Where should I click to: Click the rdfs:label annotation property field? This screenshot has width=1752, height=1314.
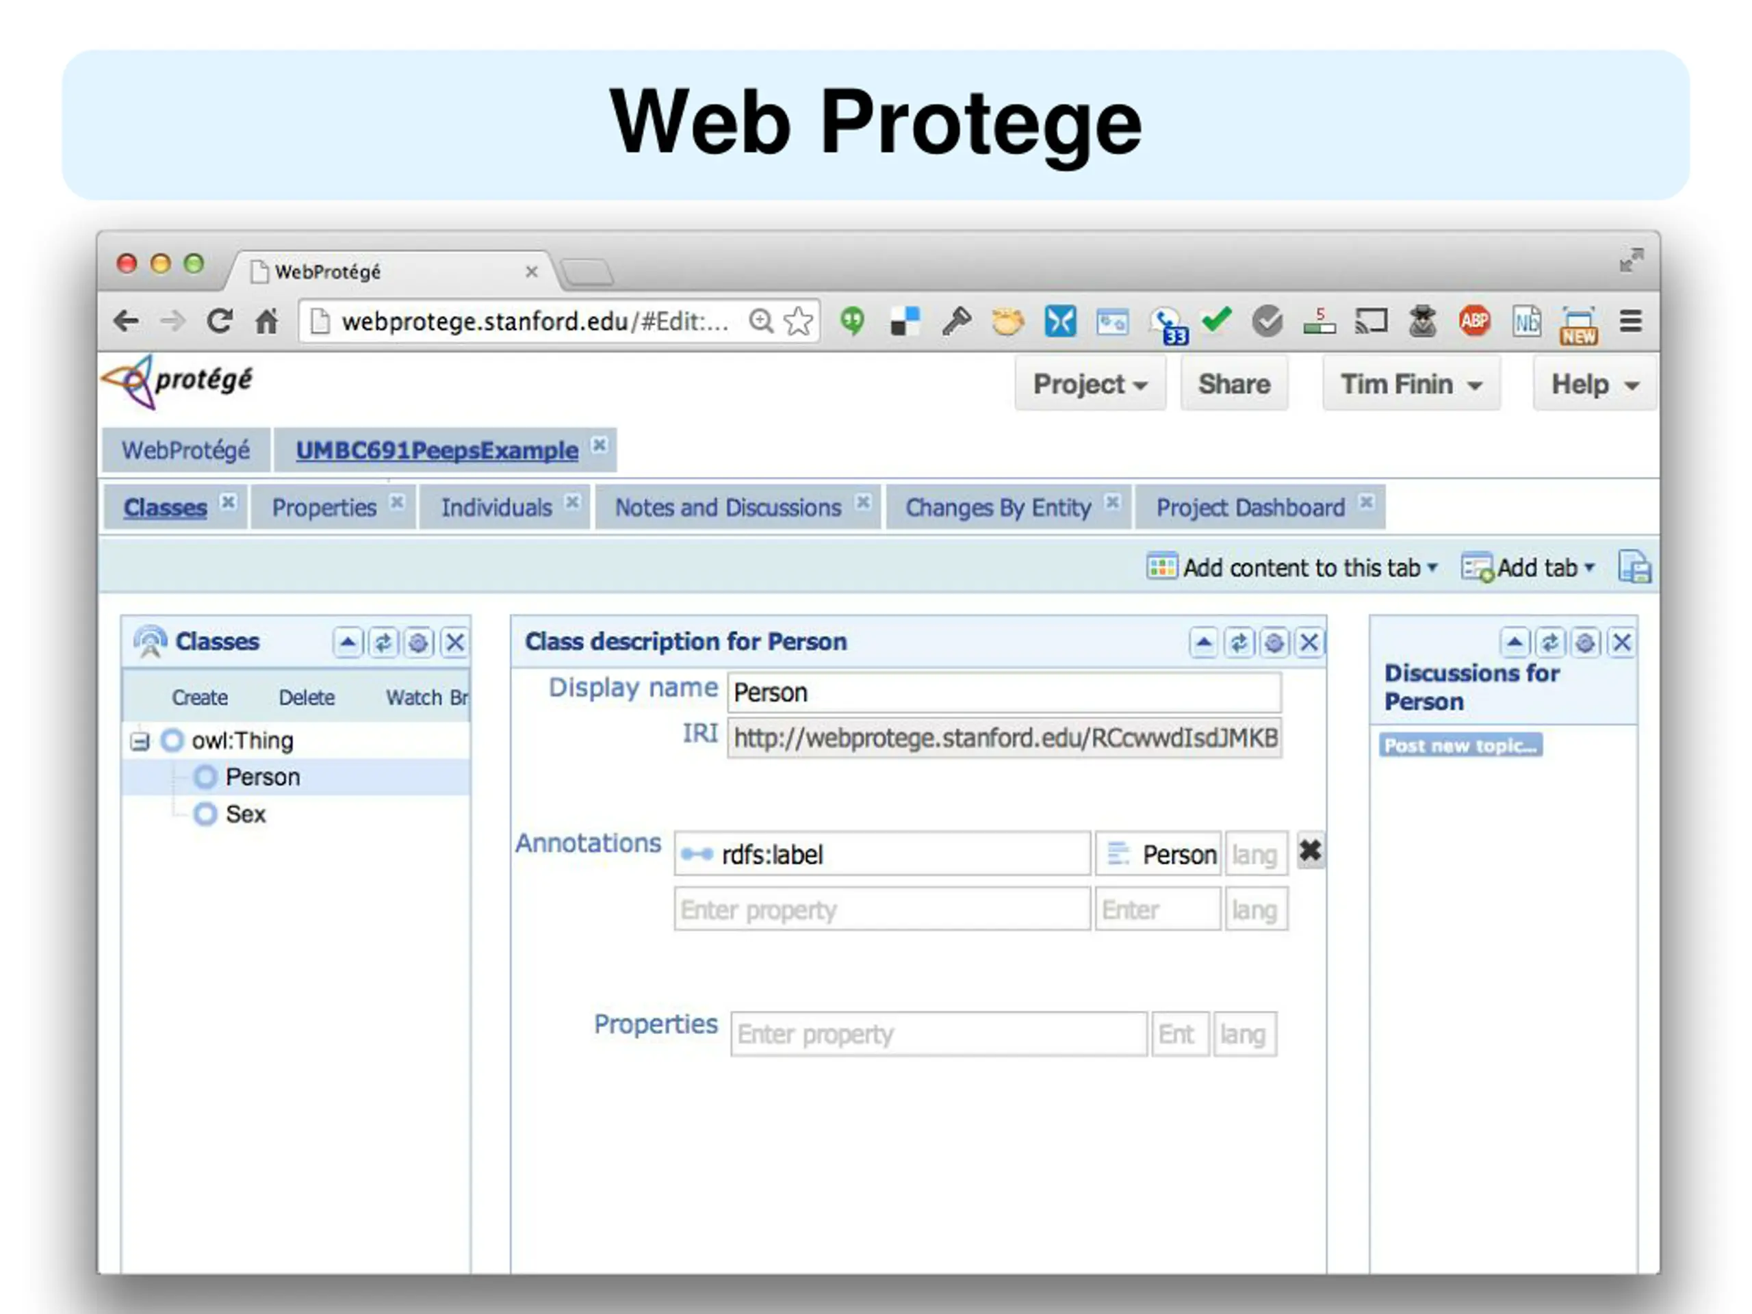pyautogui.click(x=882, y=854)
